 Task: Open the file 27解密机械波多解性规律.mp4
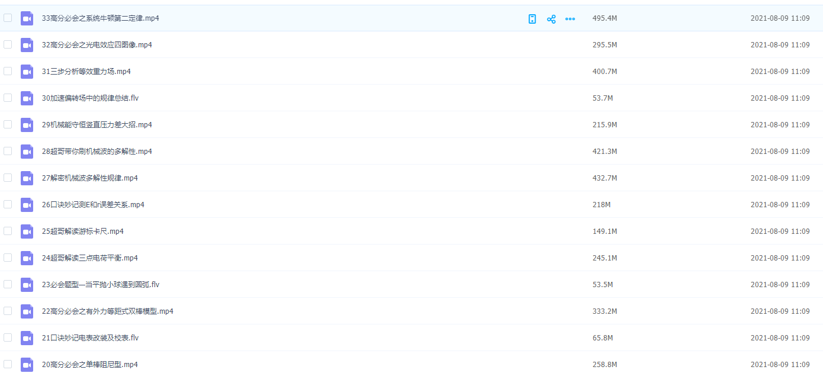pyautogui.click(x=90, y=178)
